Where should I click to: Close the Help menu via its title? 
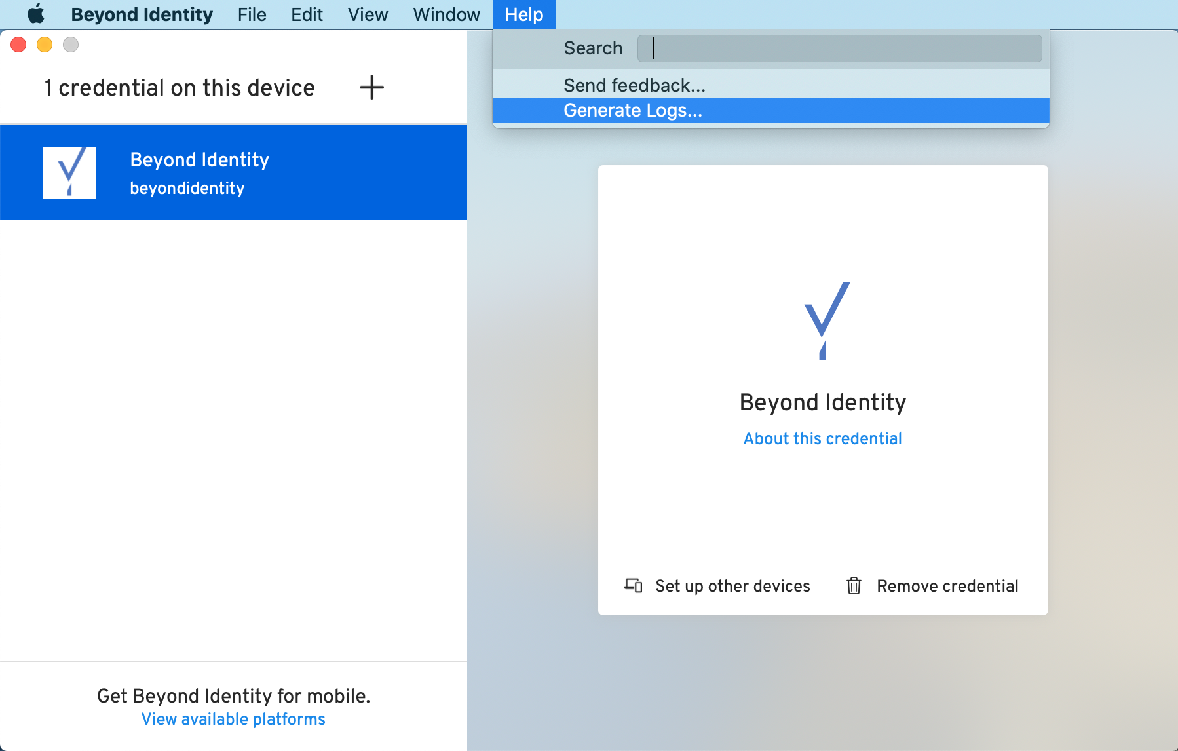click(x=523, y=14)
